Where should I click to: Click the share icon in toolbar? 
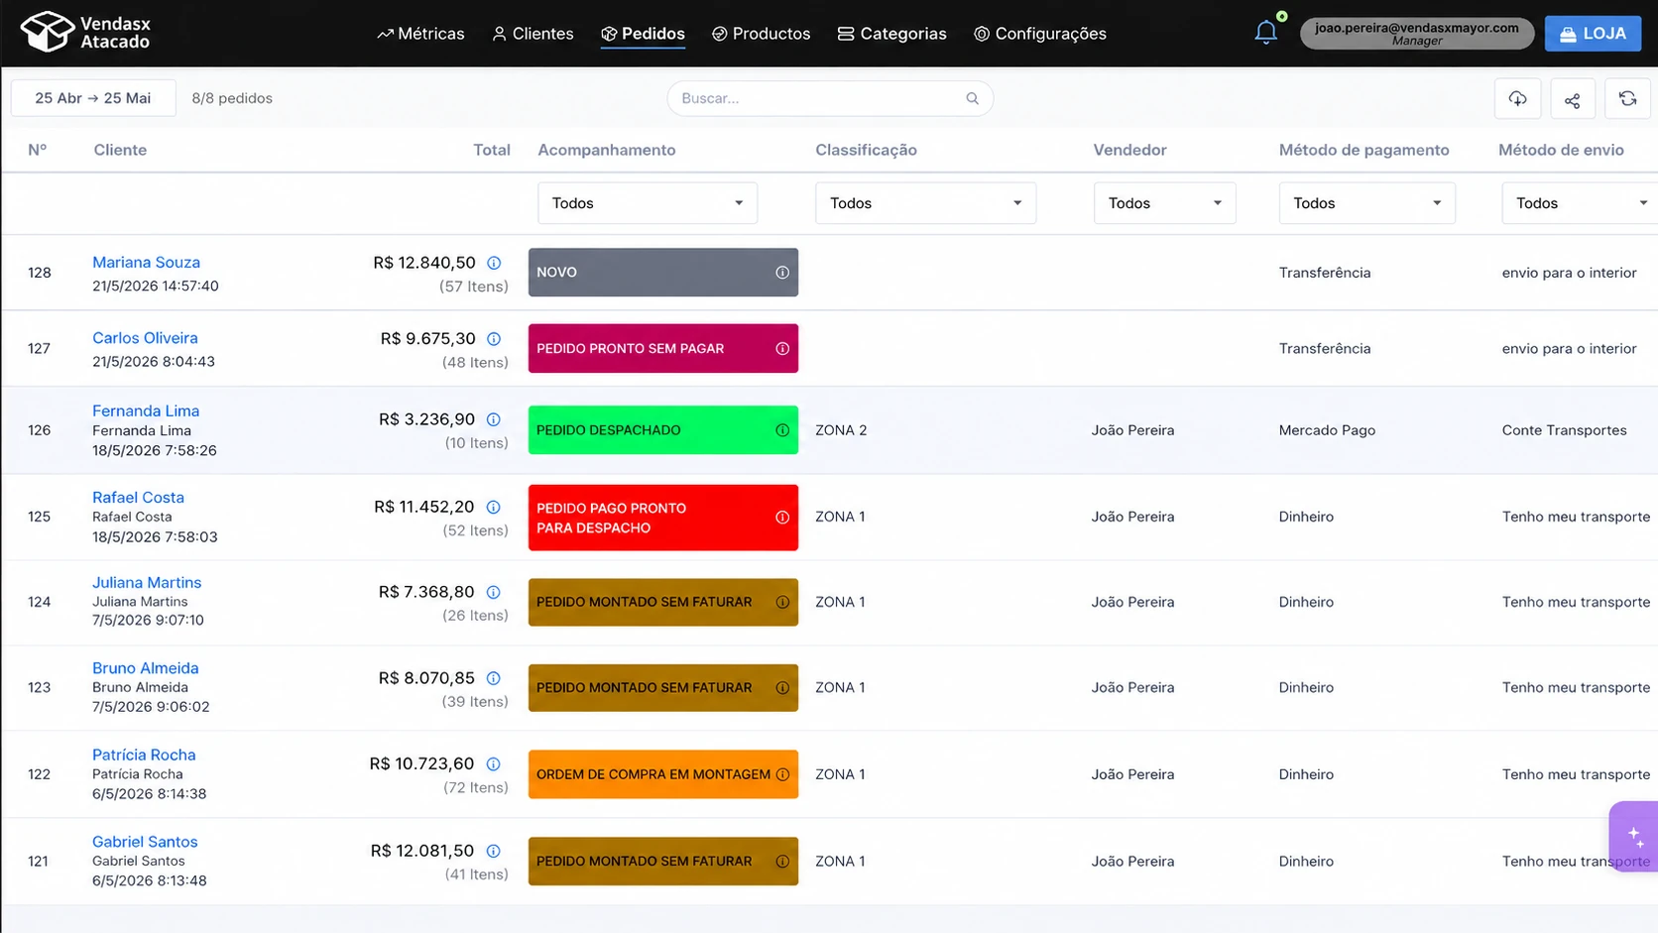tap(1572, 99)
